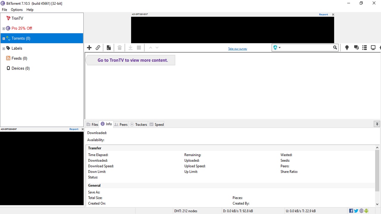Click the Take our survey link
The width and height of the screenshot is (381, 214).
[x=237, y=48]
